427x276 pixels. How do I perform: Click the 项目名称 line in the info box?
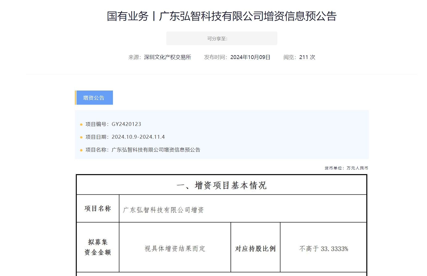click(143, 150)
